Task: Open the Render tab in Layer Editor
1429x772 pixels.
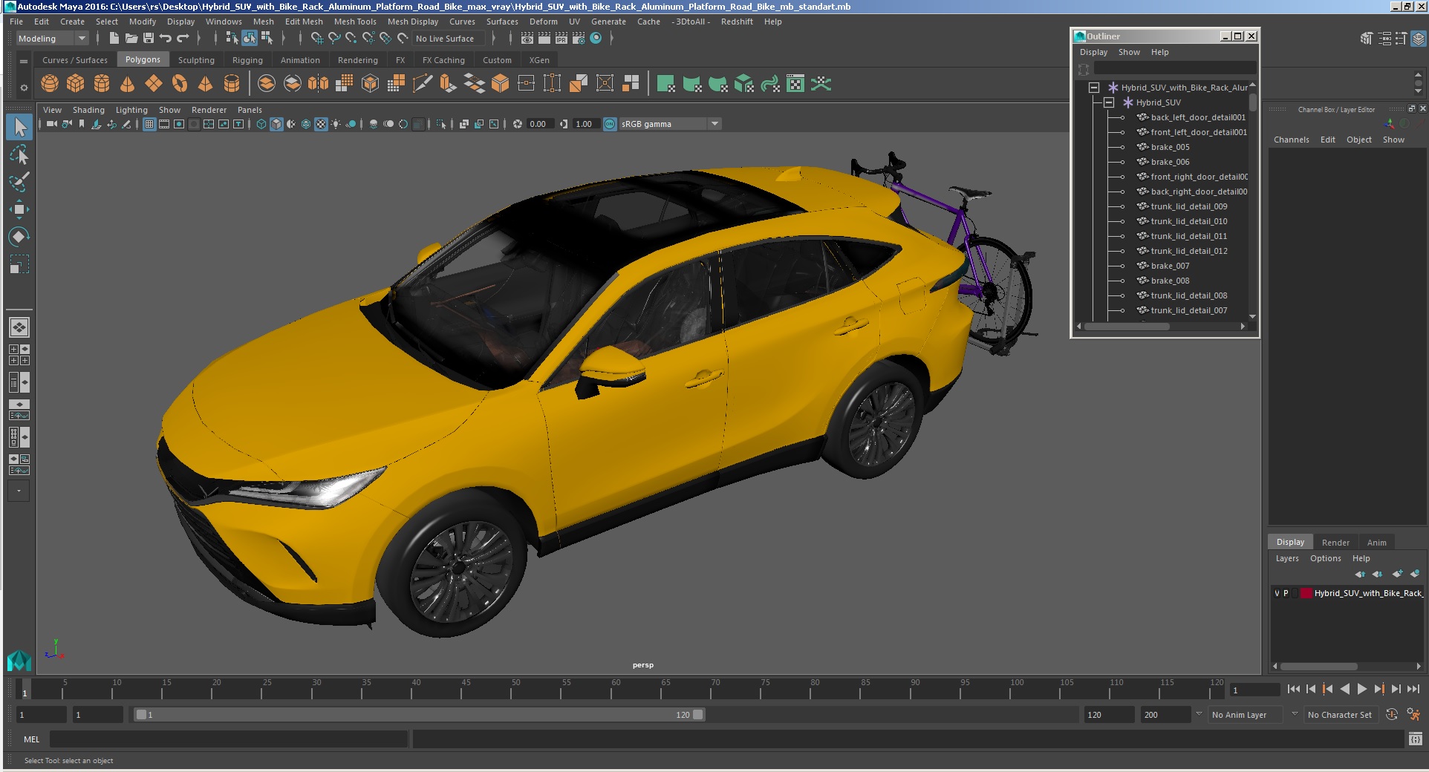Action: pos(1335,543)
